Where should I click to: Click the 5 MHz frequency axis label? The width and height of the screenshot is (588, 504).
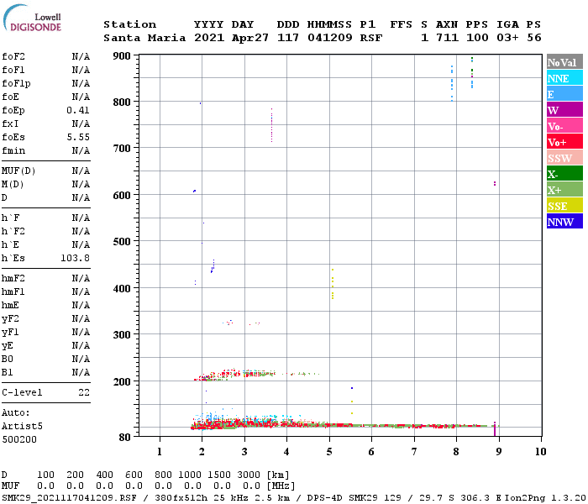[x=329, y=452]
